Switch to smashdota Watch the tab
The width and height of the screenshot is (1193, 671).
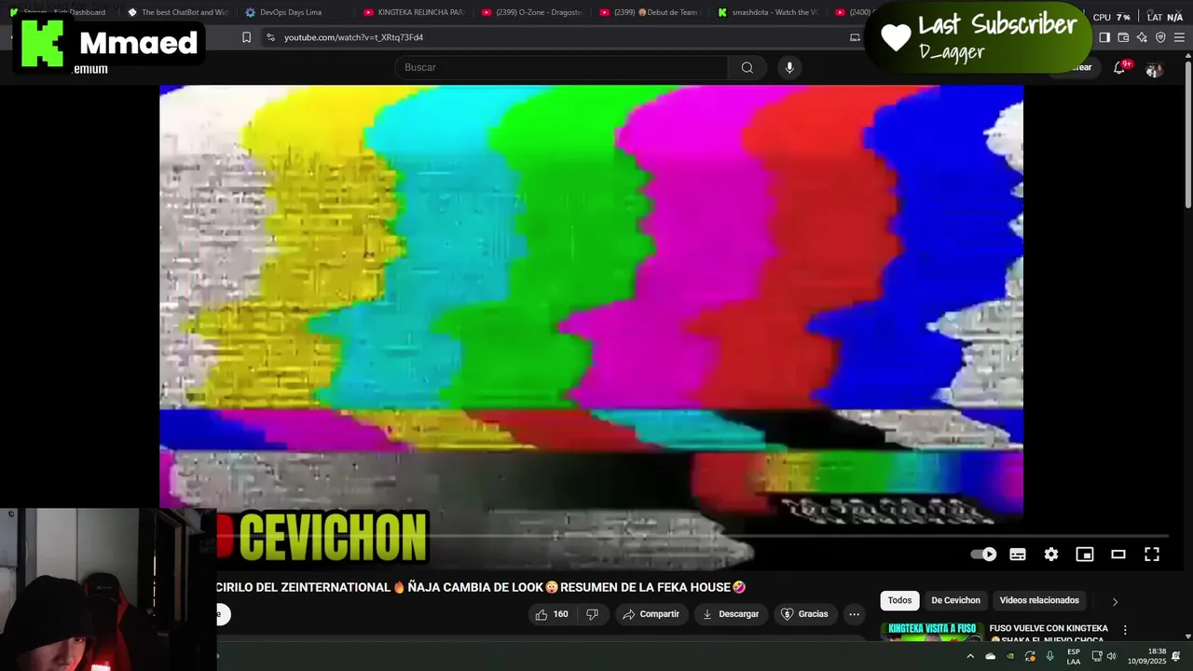[769, 12]
